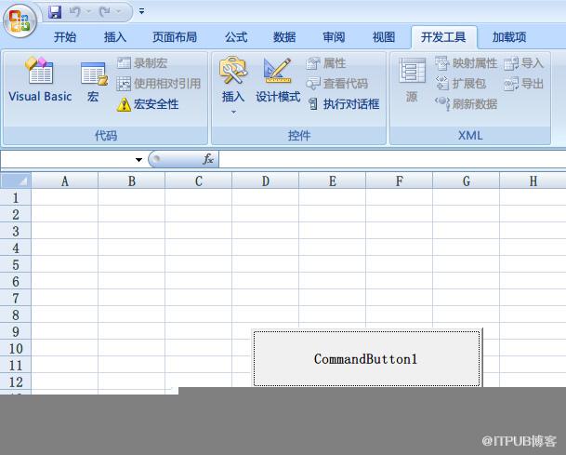Toggle 使用相对引用
Image resolution: width=566 pixels, height=455 pixels.
(159, 84)
